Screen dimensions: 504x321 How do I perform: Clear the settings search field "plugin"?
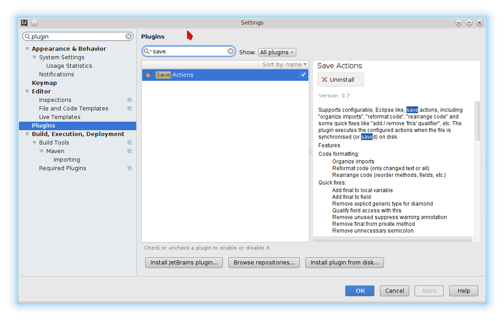coord(129,36)
